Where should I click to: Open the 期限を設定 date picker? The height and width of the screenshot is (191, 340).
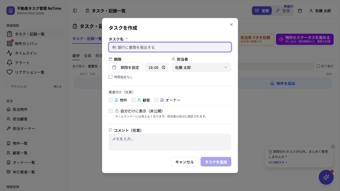click(126, 67)
